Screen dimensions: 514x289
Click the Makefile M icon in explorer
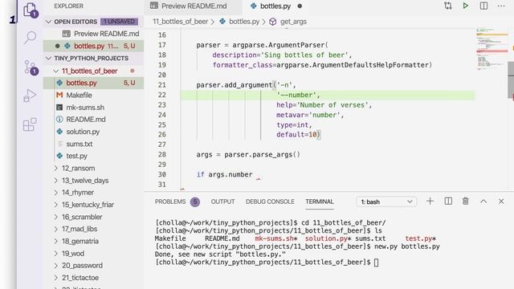(x=59, y=95)
